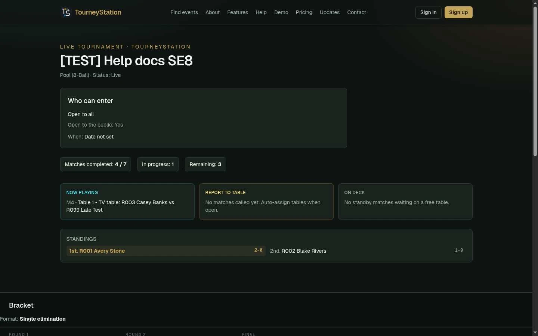Click the Date not set text
The height and width of the screenshot is (336, 538).
[99, 137]
